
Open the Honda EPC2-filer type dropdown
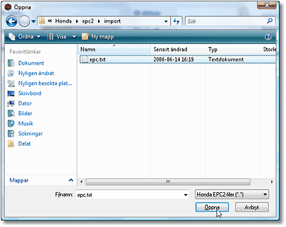tap(232, 195)
